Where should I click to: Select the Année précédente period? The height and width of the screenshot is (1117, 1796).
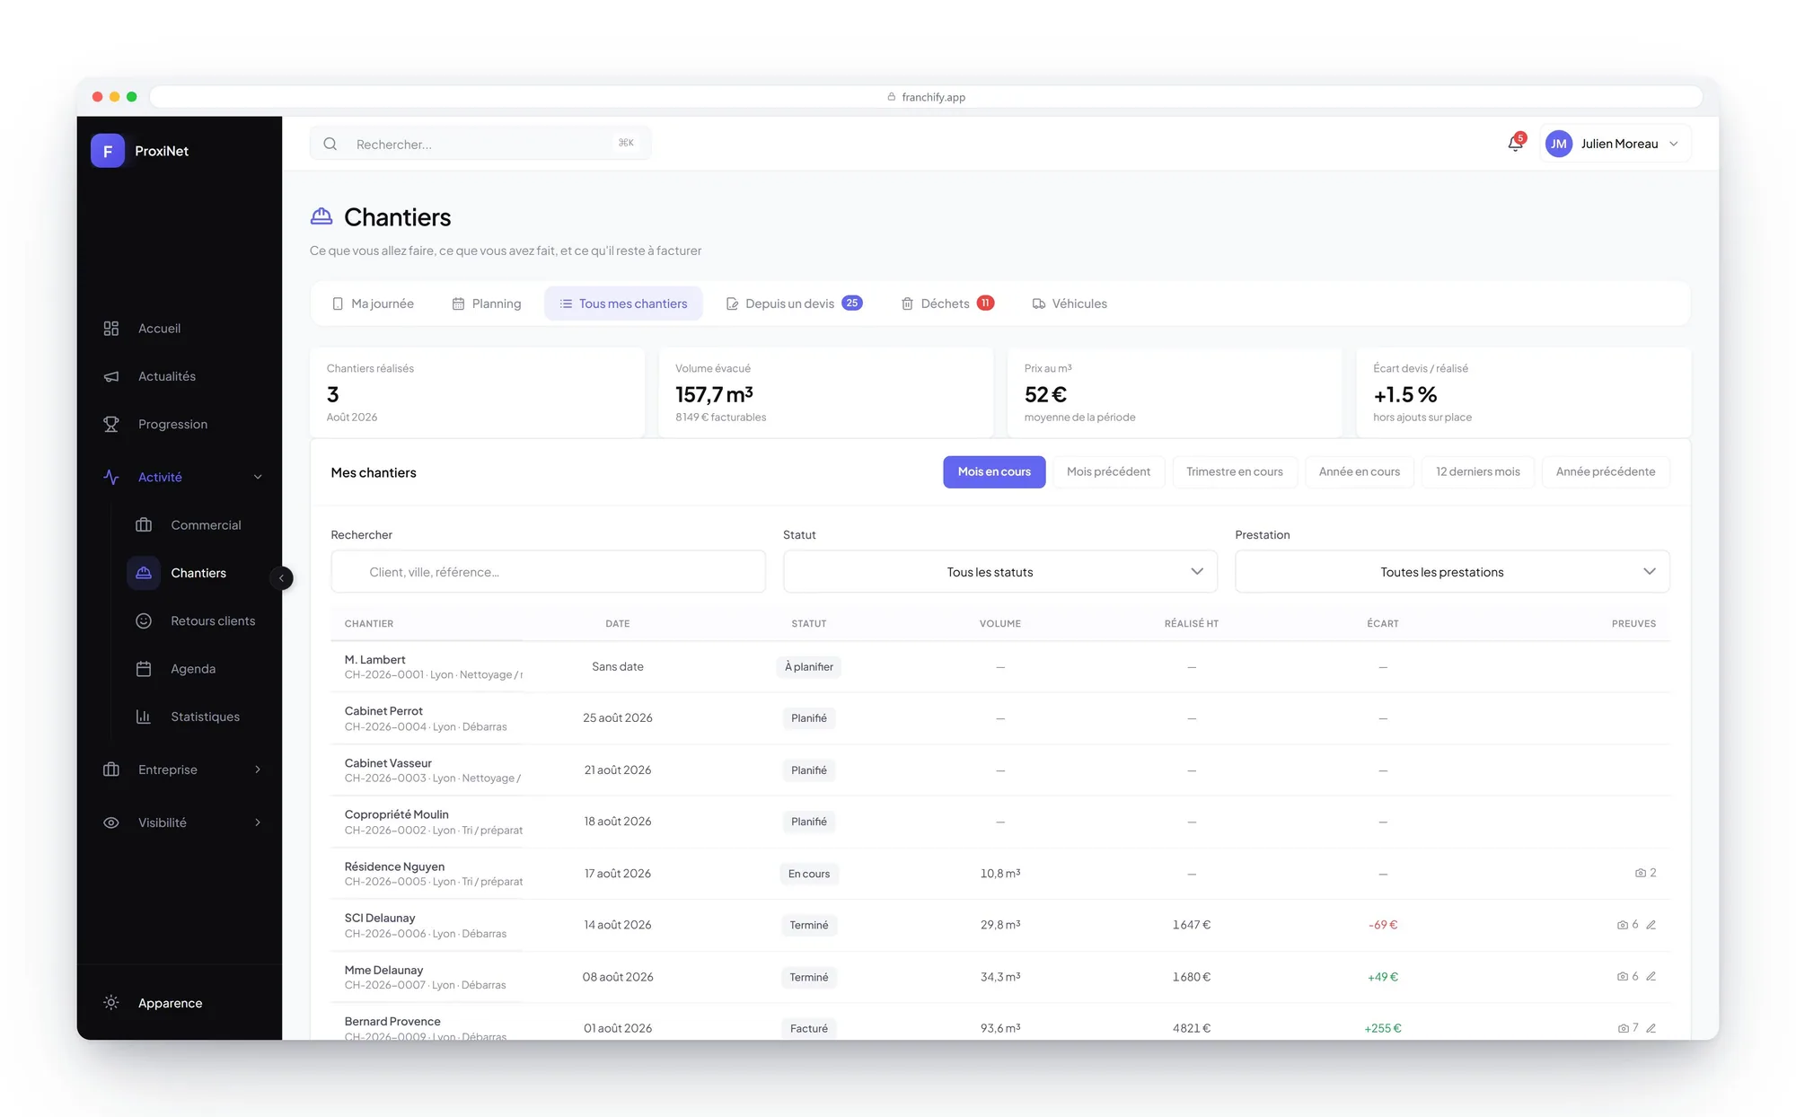[1606, 472]
